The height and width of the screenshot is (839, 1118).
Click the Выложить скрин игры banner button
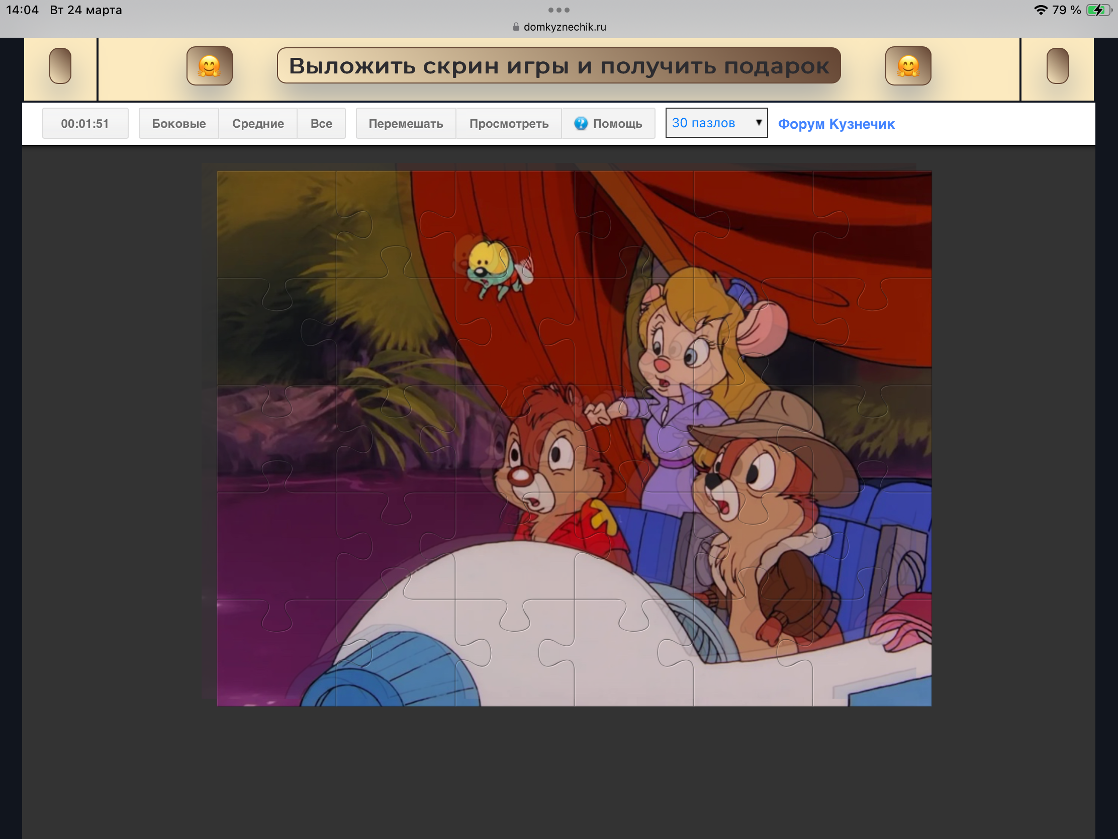point(558,66)
